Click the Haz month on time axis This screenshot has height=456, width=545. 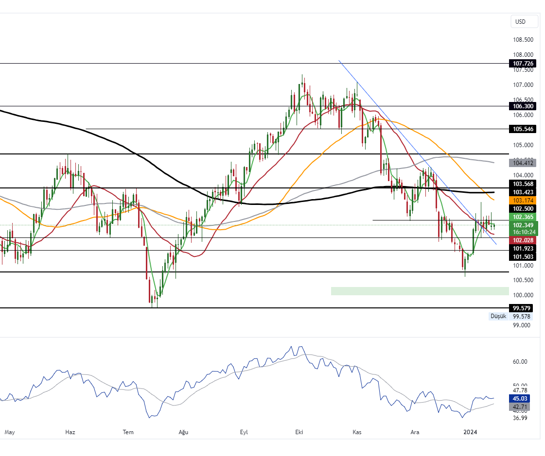(70, 432)
